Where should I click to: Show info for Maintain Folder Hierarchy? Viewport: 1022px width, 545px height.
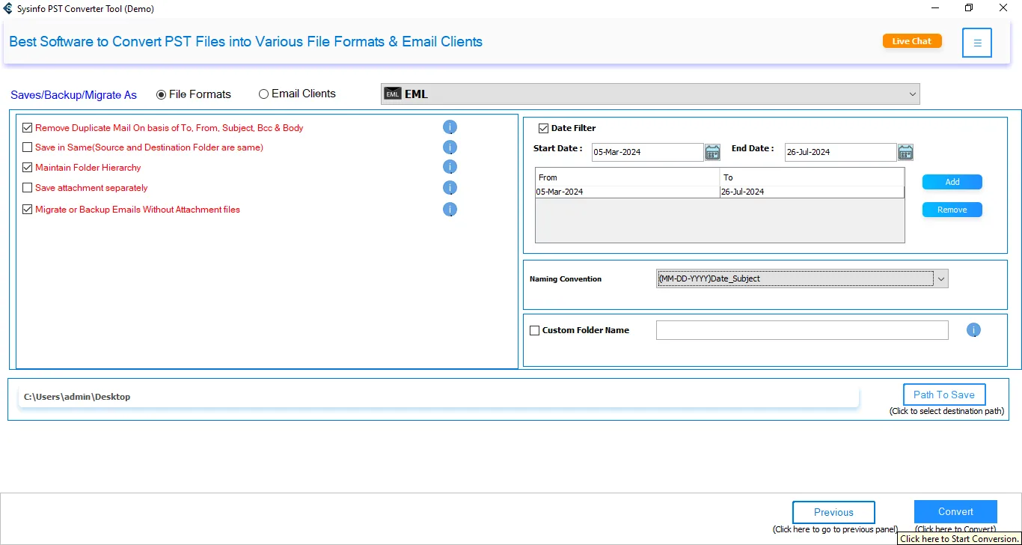point(450,167)
